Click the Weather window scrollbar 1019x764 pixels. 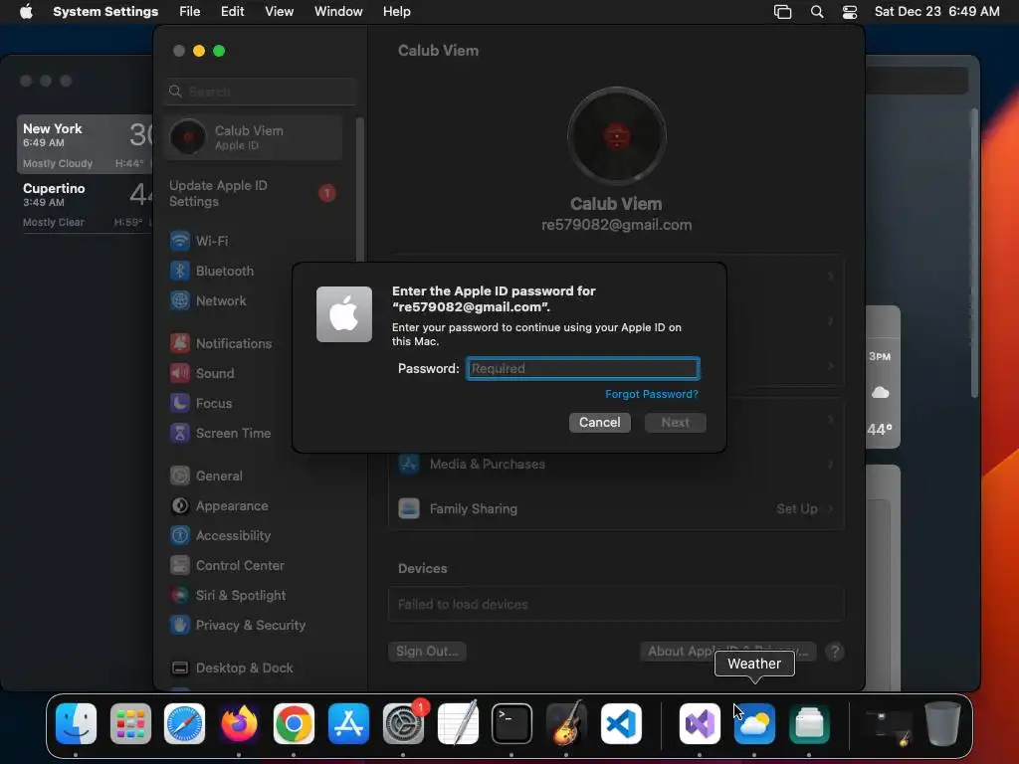(x=974, y=254)
